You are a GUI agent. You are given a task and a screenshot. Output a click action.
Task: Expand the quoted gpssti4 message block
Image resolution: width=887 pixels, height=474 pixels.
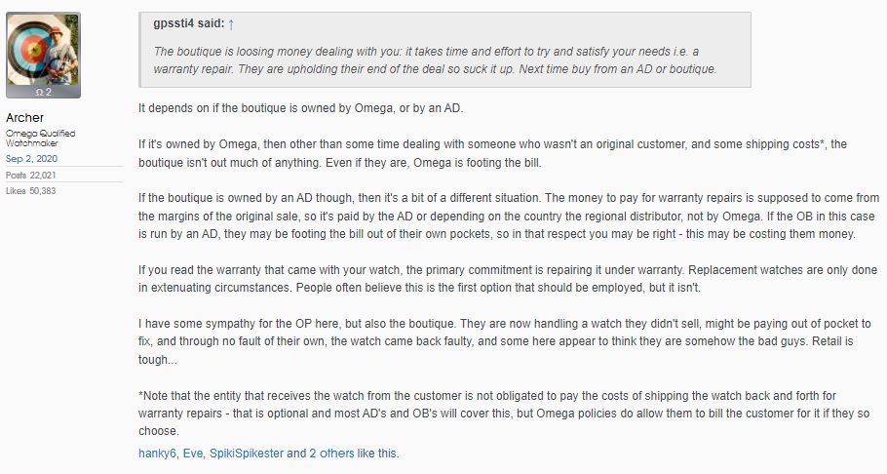445,50
